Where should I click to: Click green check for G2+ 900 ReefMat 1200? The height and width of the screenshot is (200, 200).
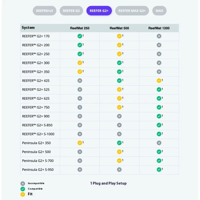[159, 116]
